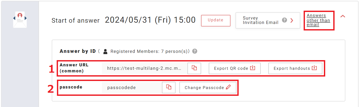Follow the Answers other than email link
The height and width of the screenshot is (107, 359).
point(318,20)
